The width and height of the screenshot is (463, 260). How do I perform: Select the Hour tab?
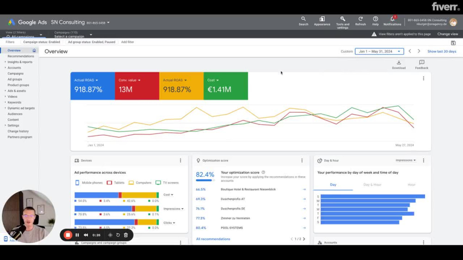411,185
